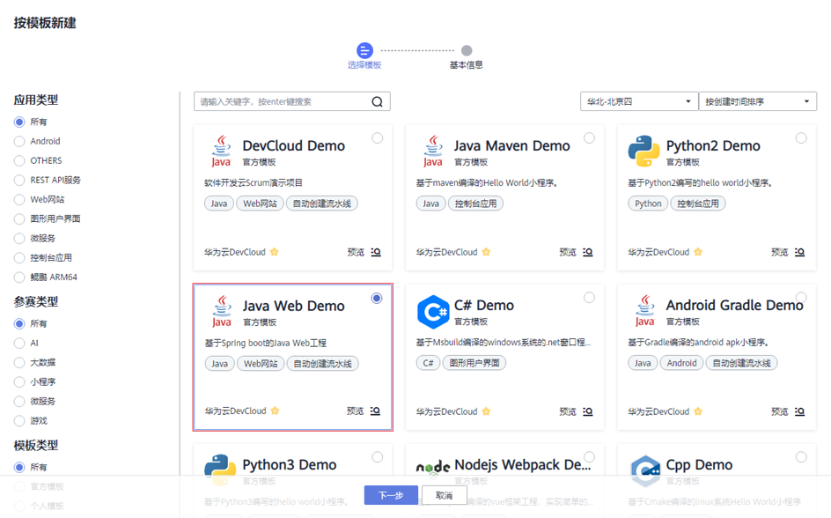Screen dimensions: 831x518
Task: Select Web网站 application type radio
Action: point(19,199)
